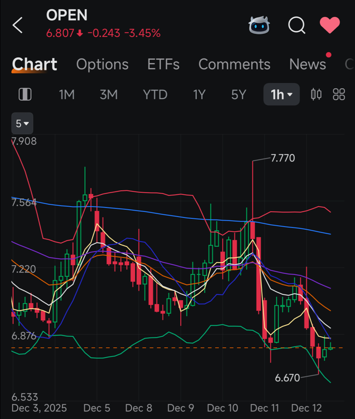Viewport: 355px width, 419px height.
Task: Select the 1Y time range
Action: point(199,95)
